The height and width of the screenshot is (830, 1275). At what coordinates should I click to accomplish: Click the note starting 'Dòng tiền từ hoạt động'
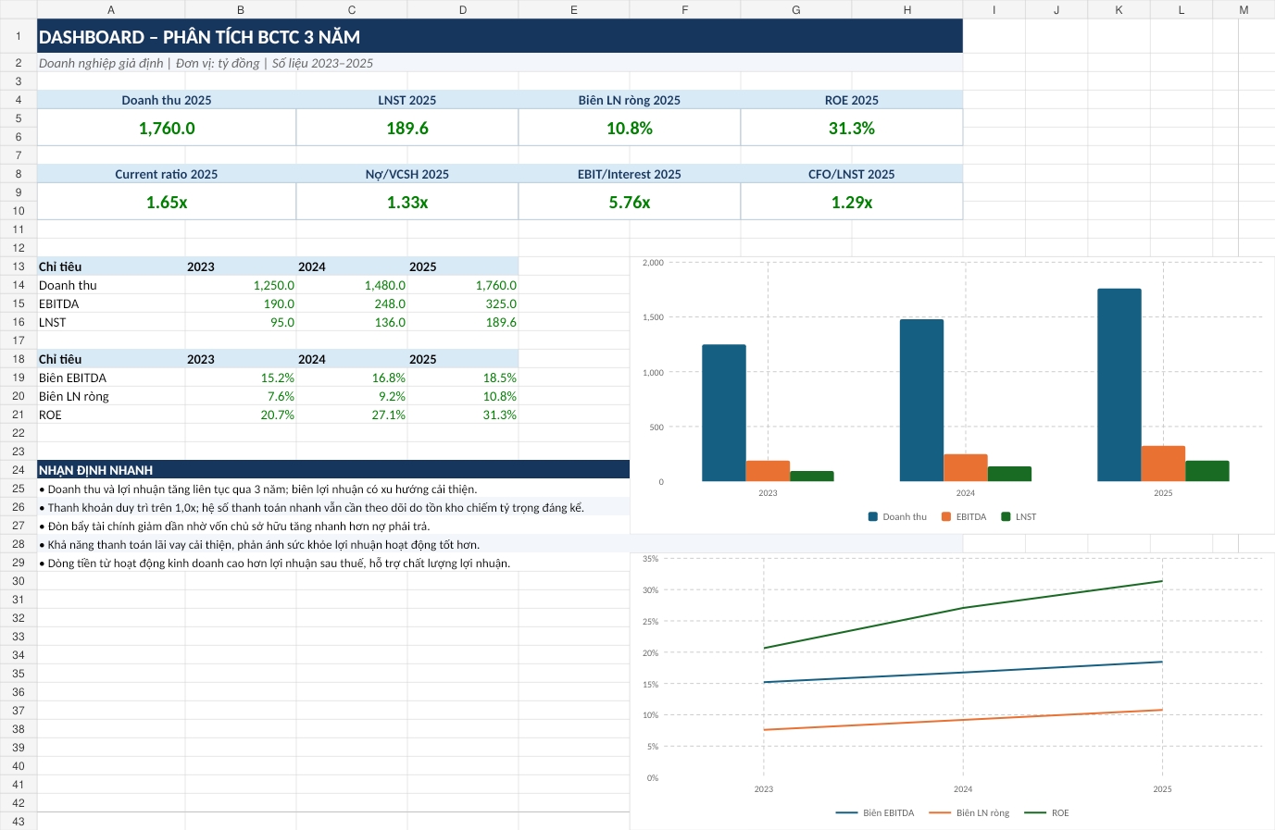(333, 563)
